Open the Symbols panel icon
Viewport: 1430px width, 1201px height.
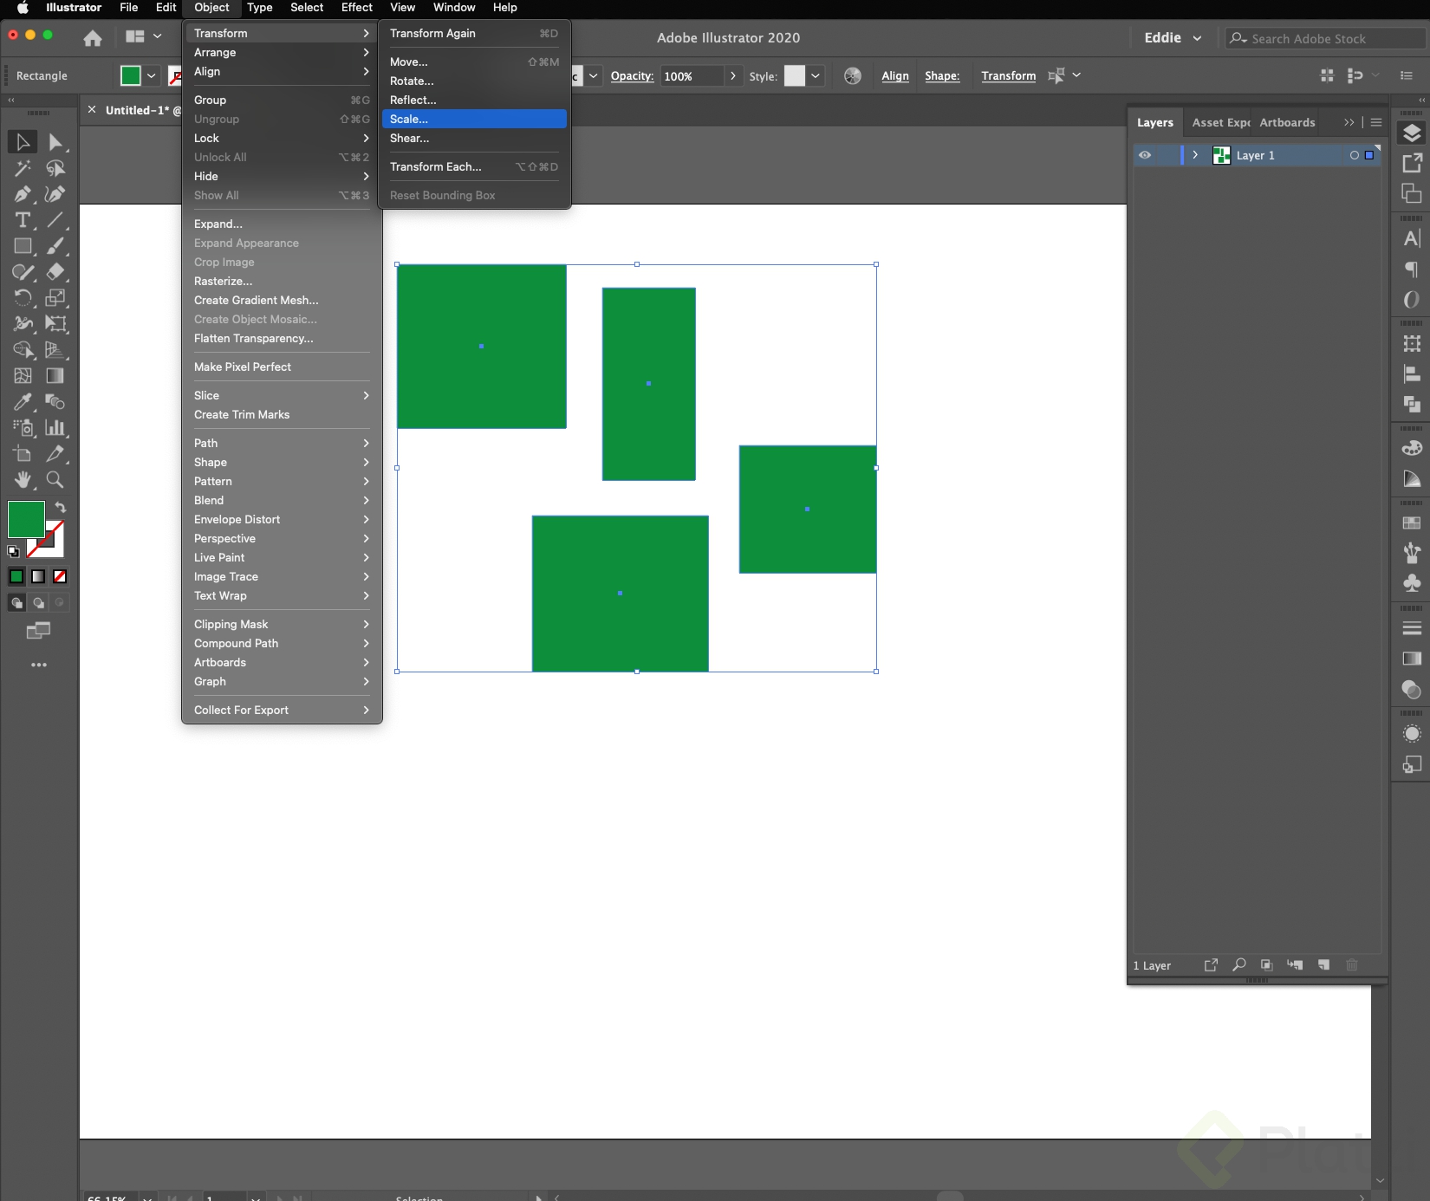coord(1412,583)
